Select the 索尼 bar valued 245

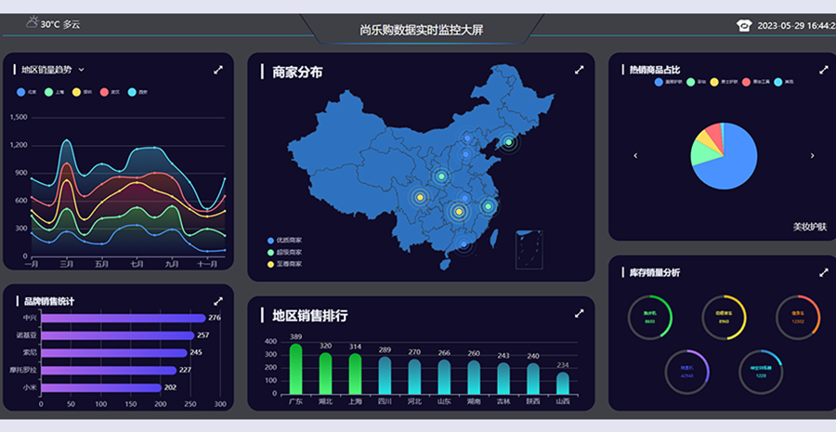coord(114,353)
